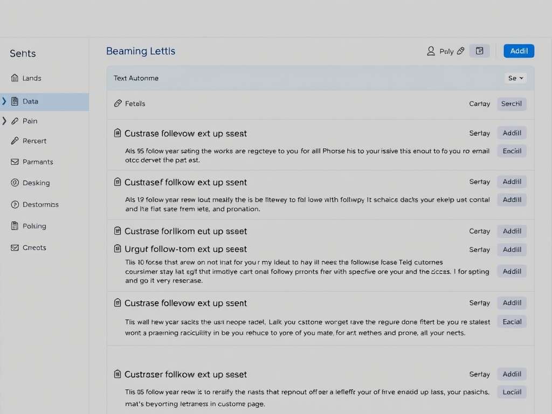Screen dimensions: 552x414
Task: Click the Polsing clipboard icon
Action: 15,226
